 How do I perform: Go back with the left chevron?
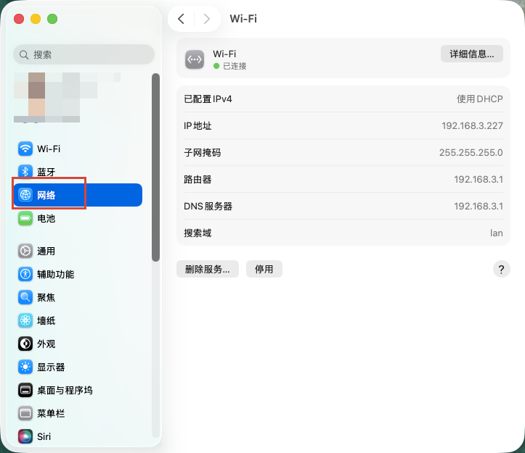[x=181, y=19]
